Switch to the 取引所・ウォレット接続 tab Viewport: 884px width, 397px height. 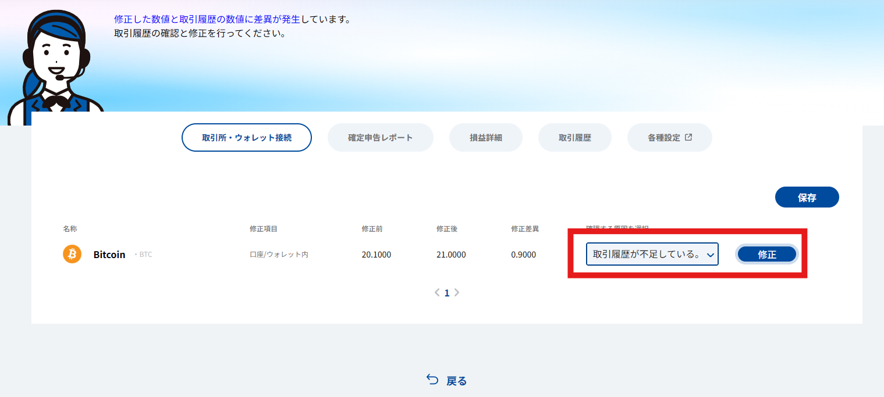tap(247, 138)
